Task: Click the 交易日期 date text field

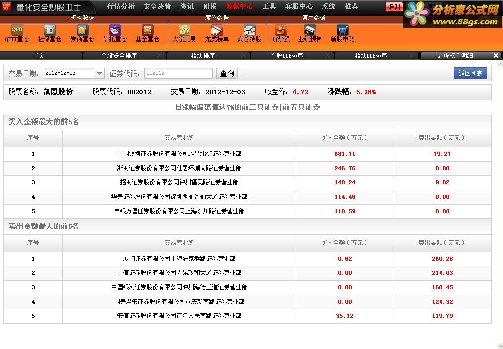Action: pyautogui.click(x=69, y=73)
